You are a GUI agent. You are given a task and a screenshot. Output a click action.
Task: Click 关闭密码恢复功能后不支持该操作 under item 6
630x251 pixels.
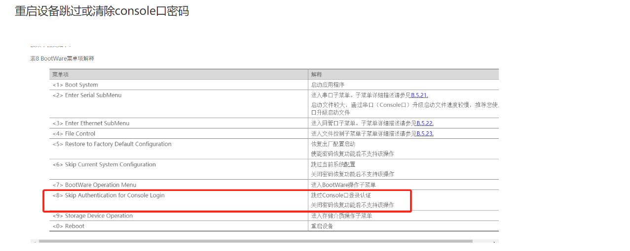(352, 174)
